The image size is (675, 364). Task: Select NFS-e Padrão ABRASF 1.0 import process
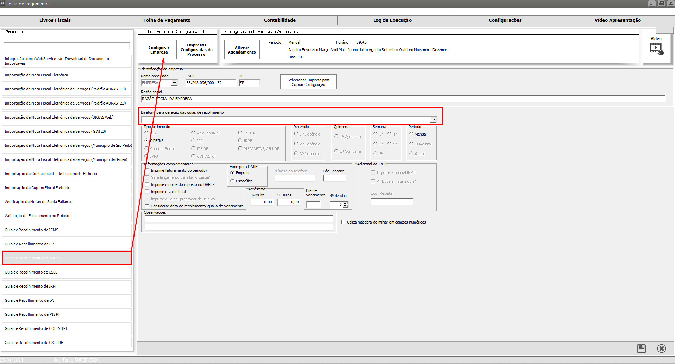point(67,89)
